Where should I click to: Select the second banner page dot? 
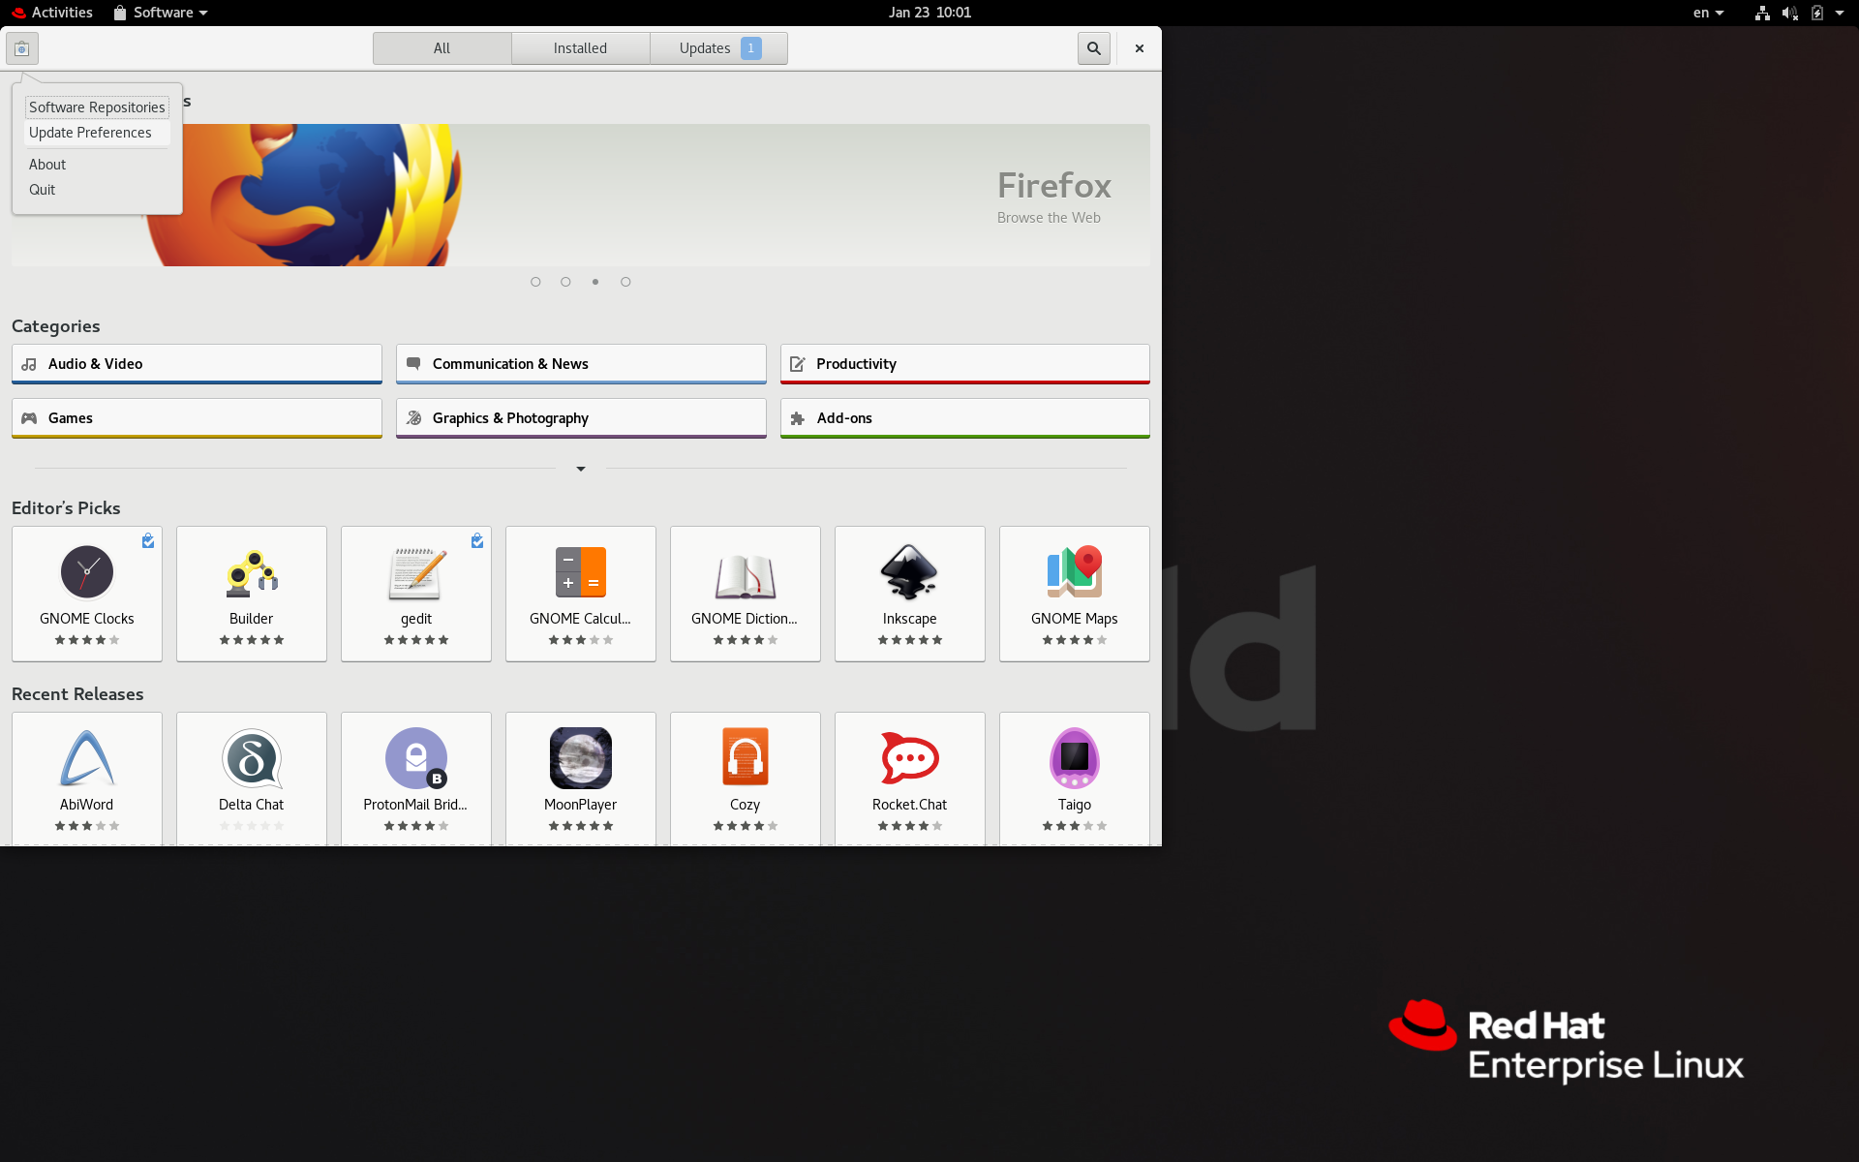tap(565, 282)
